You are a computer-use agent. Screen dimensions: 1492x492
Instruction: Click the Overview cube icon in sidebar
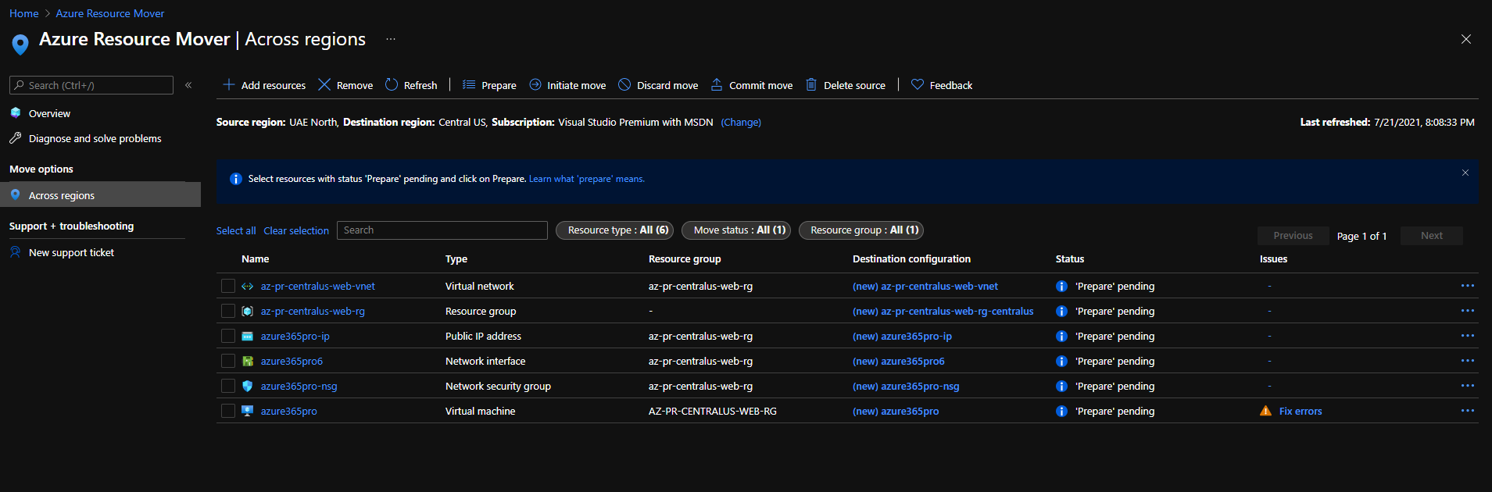16,112
